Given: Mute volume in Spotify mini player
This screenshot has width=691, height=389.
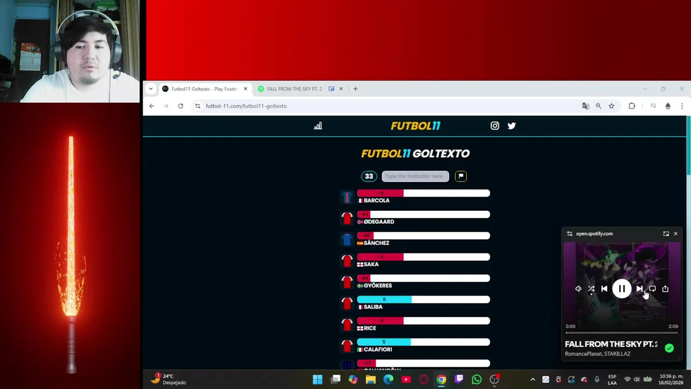Looking at the screenshot, I should click(578, 289).
